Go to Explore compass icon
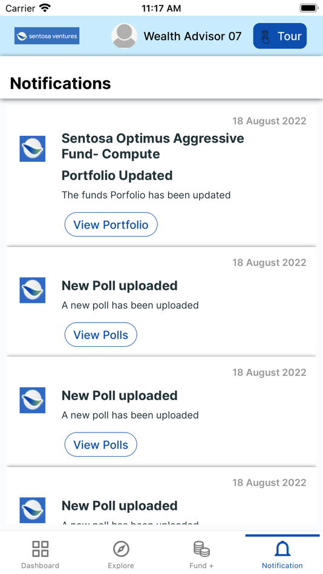 coord(121,549)
